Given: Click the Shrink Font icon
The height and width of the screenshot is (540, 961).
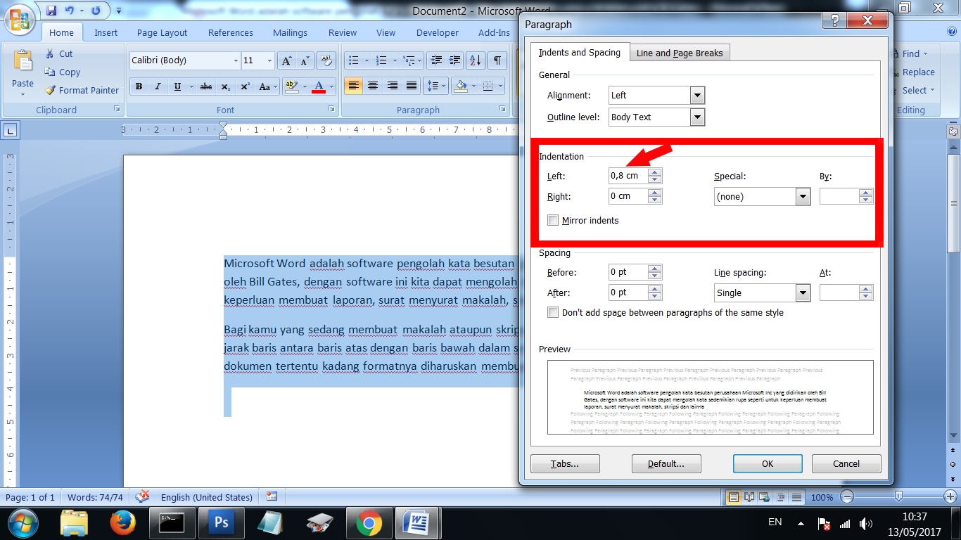Looking at the screenshot, I should [305, 60].
